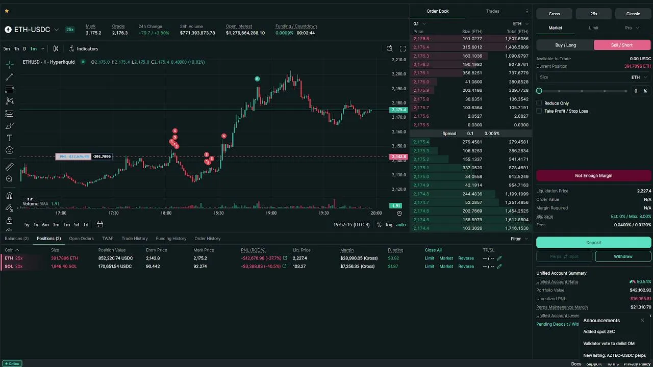Viewport: 653px width, 367px height.
Task: Click the ETH coin logo beside ETH-USDC
Action: click(x=8, y=30)
